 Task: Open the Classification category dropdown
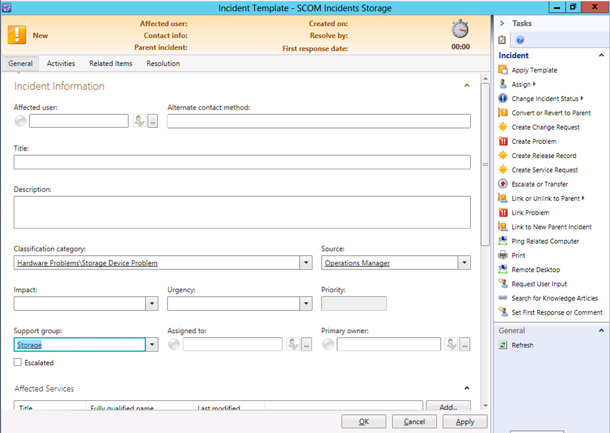[x=306, y=263]
